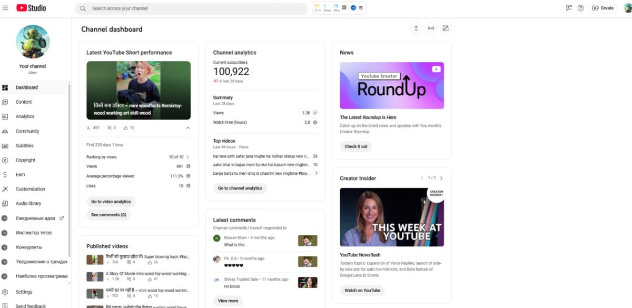Select Dashboard in the sidebar
Viewport: 632px width, 308px height.
[x=35, y=87]
